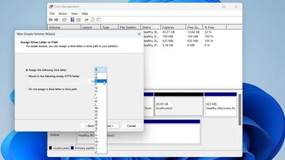Sort by the Capacity column header
Viewport: 285px width, 160px height.
(x=173, y=27)
